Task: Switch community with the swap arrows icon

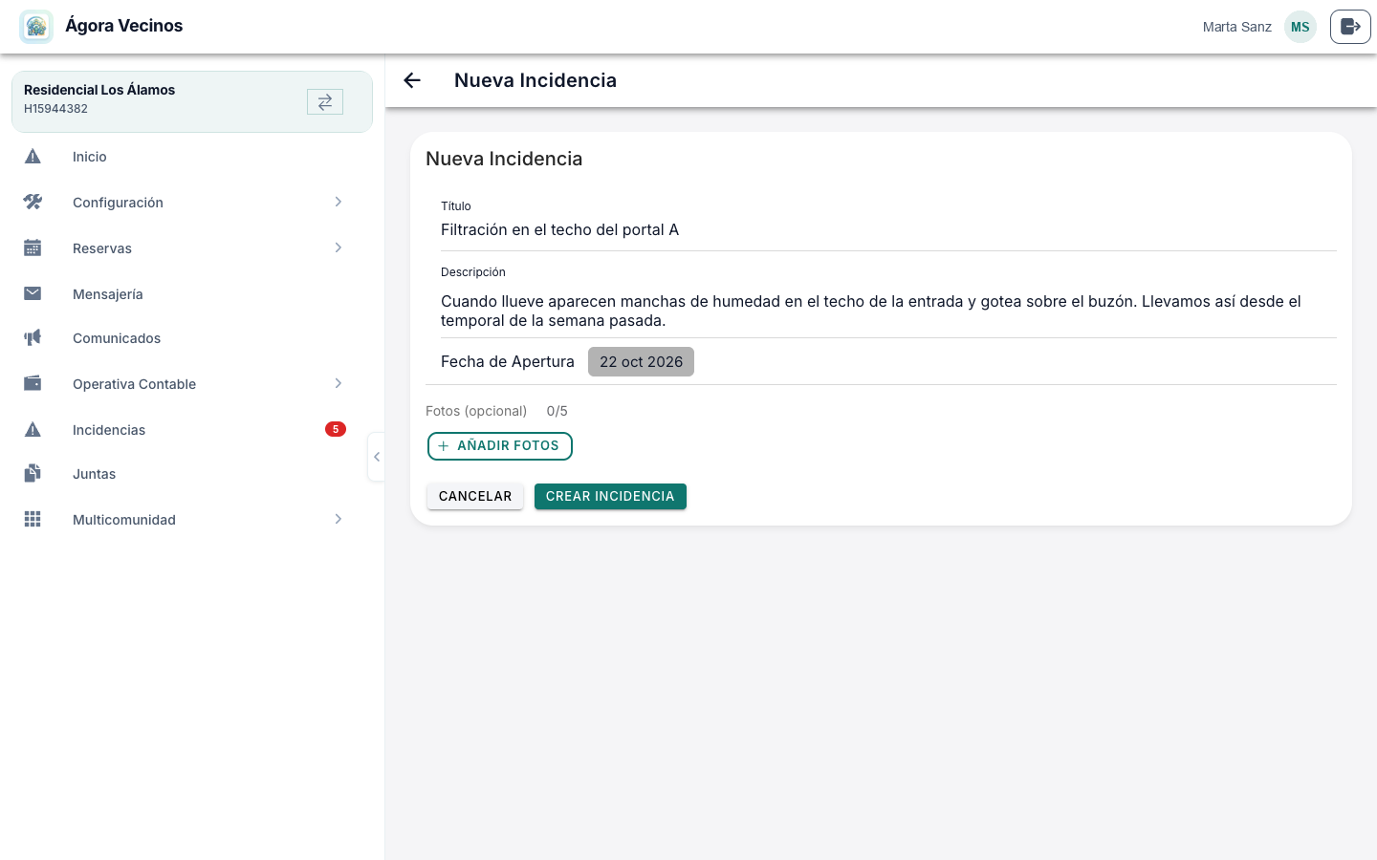Action: coord(325,101)
